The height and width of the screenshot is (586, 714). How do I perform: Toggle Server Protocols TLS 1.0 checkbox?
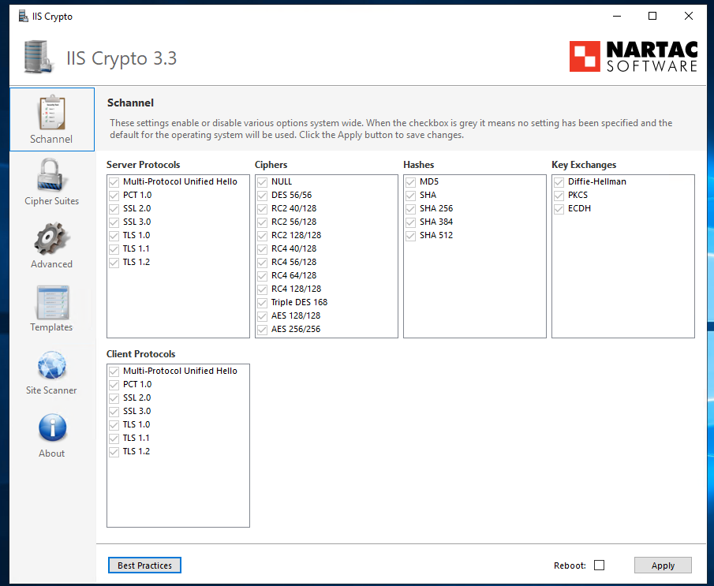click(x=114, y=235)
